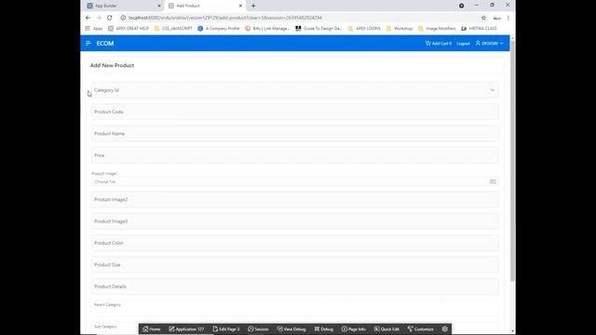The height and width of the screenshot is (335, 596).
Task: Click the Product Color field
Action: point(295,243)
